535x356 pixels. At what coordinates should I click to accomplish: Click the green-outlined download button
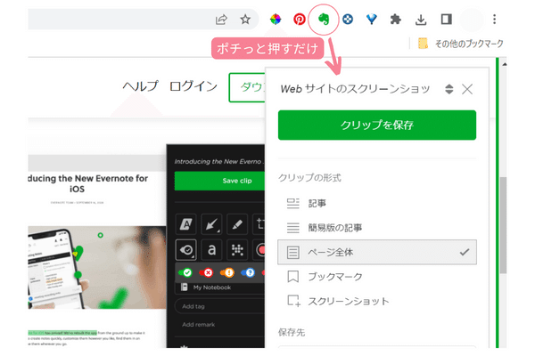coord(247,87)
